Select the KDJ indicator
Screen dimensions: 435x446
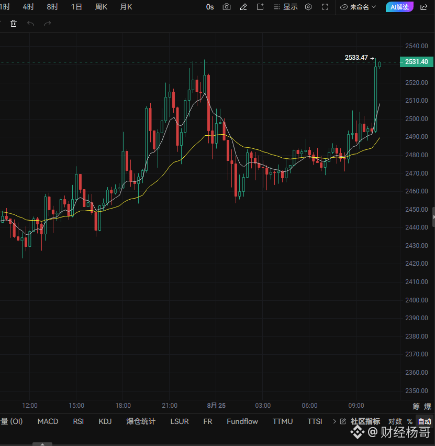(105, 421)
